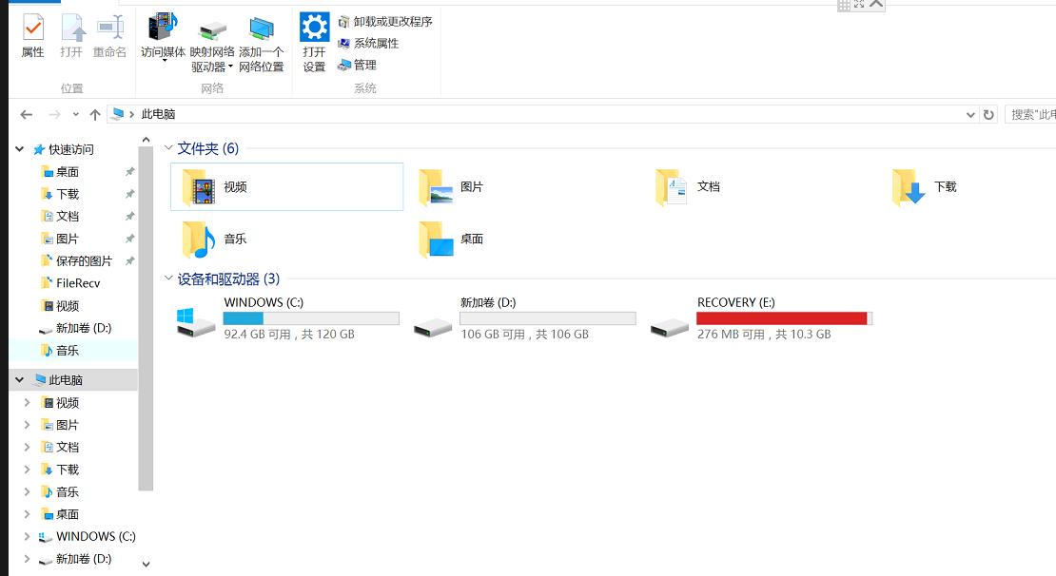Select 下载 under 快速访问

(x=68, y=194)
